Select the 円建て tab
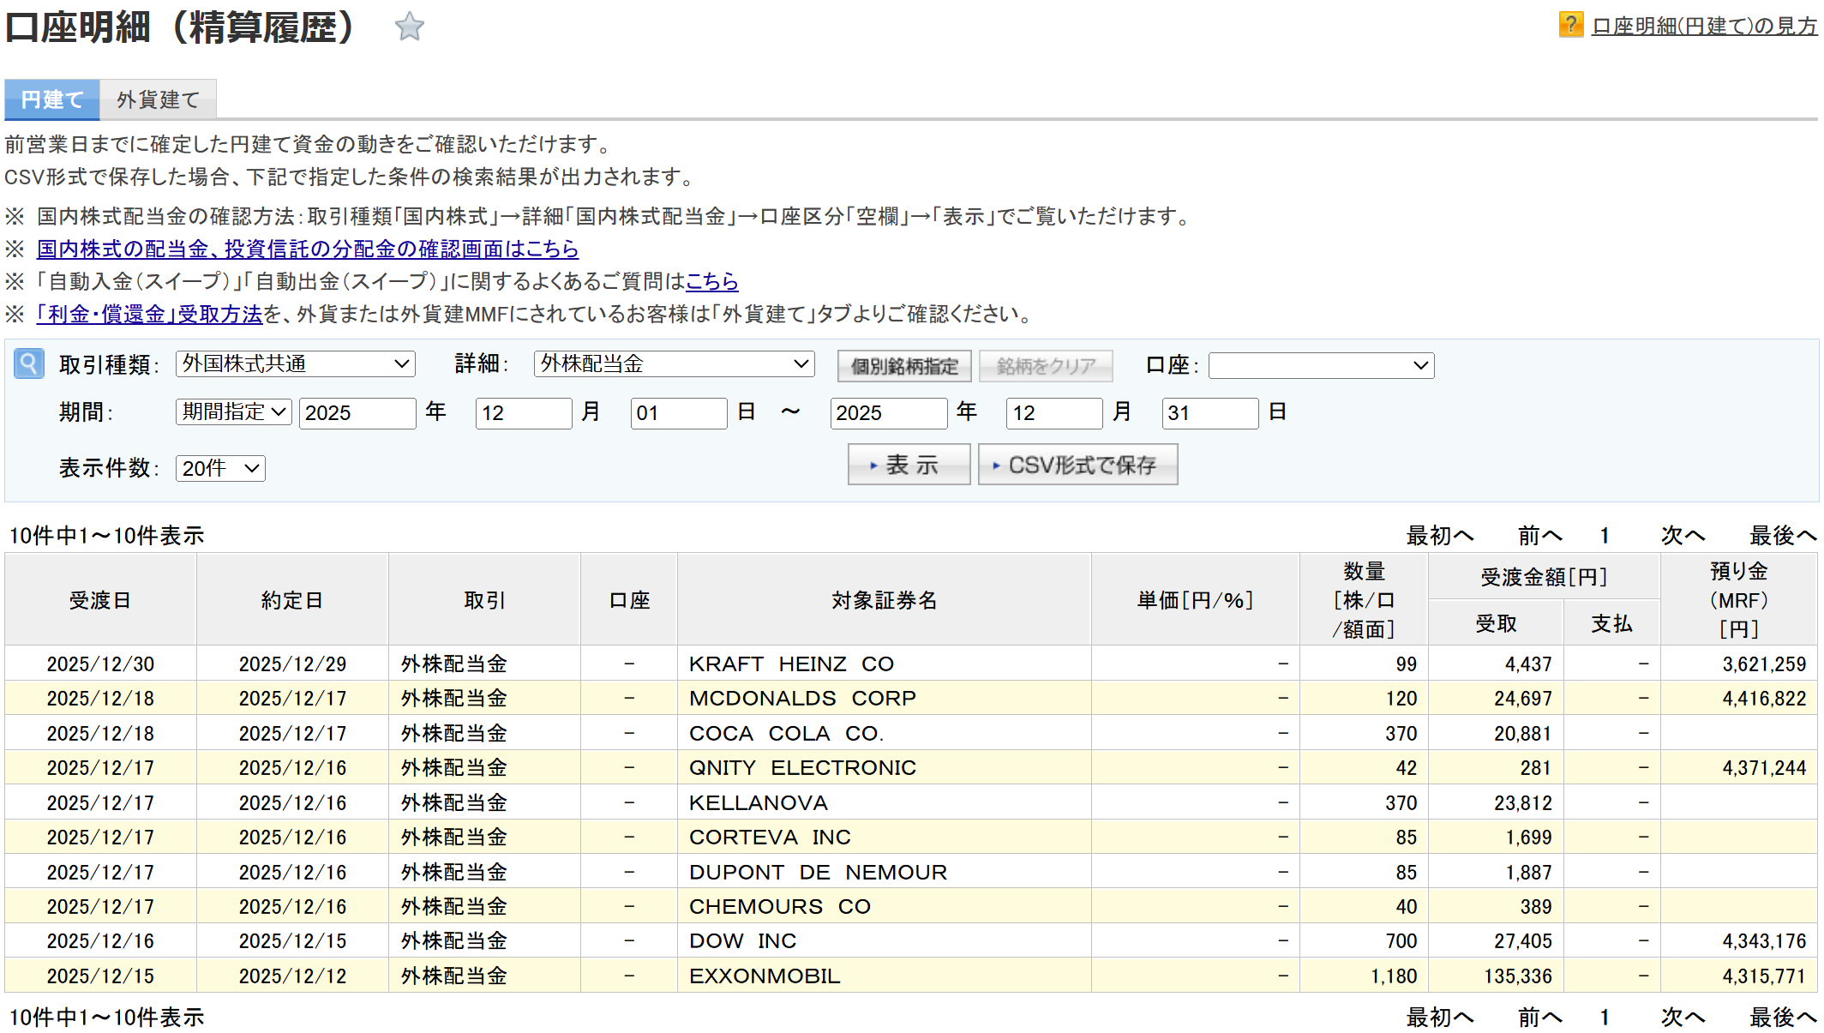1824x1033 pixels. [x=51, y=99]
